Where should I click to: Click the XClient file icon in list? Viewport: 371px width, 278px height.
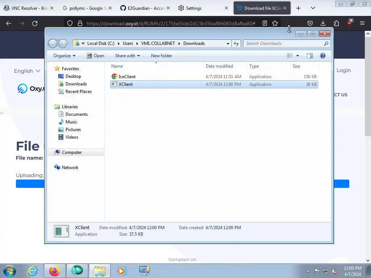[x=114, y=84]
